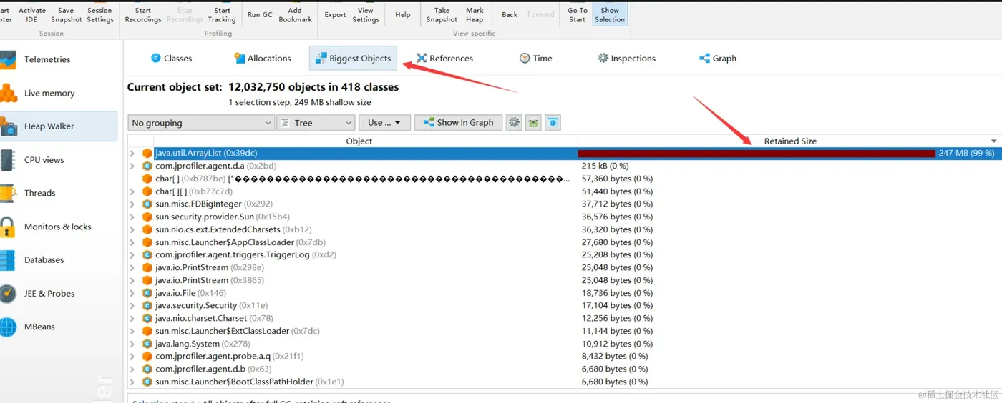The height and width of the screenshot is (403, 1002).
Task: Open the No grouping dropdown
Action: (x=201, y=123)
